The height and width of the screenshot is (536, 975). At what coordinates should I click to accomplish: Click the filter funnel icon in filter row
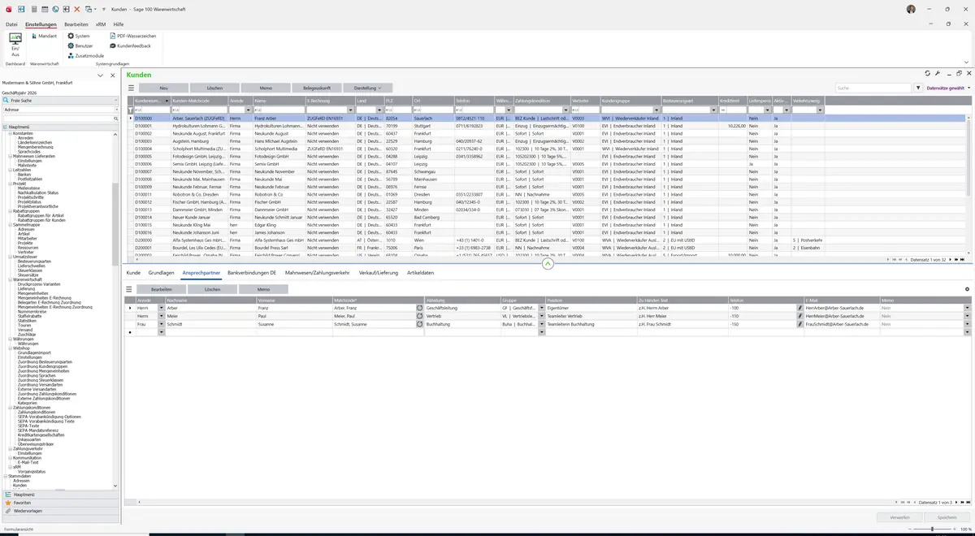(x=130, y=110)
